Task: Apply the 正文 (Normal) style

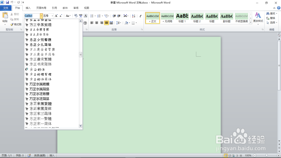Action: pos(153,18)
